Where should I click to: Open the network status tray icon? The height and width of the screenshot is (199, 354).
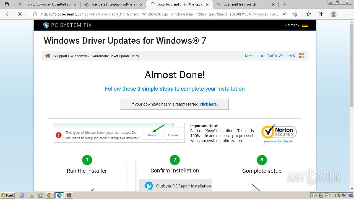coord(321,195)
